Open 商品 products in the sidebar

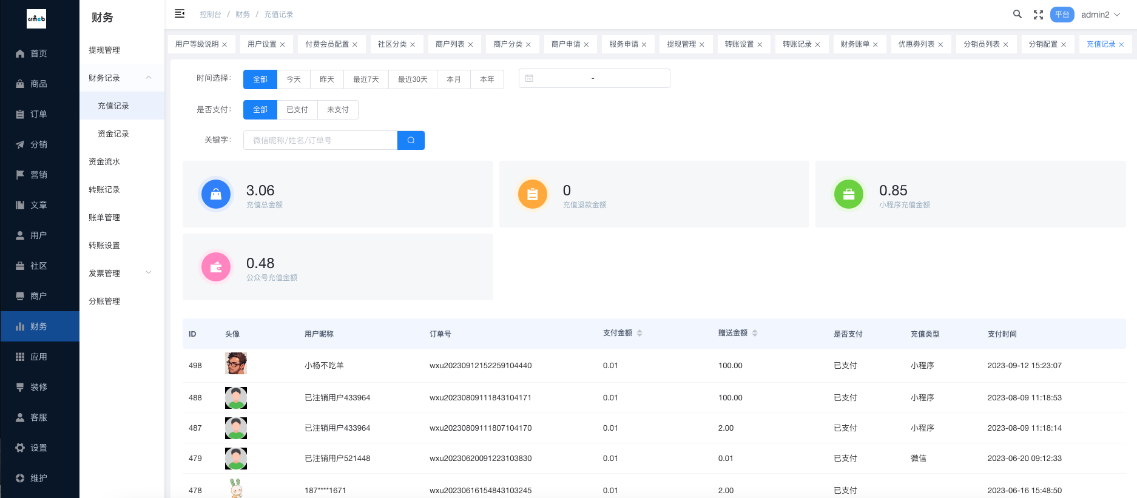pos(39,84)
